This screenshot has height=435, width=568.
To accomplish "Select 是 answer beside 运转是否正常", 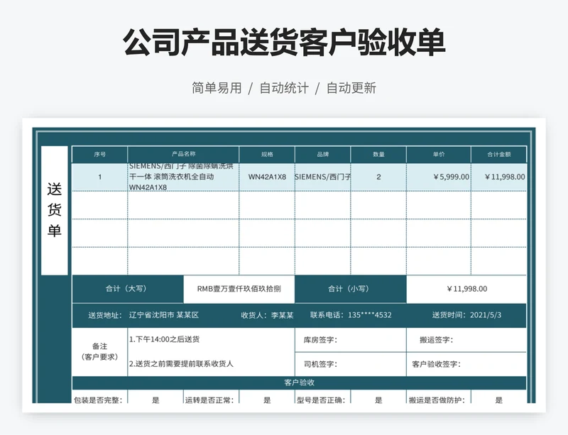I will [x=267, y=400].
